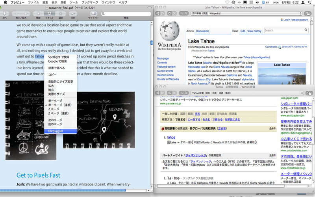The image size is (315, 197).
Task: Click the Lake Tahoe infobox photo
Action: pos(282,76)
